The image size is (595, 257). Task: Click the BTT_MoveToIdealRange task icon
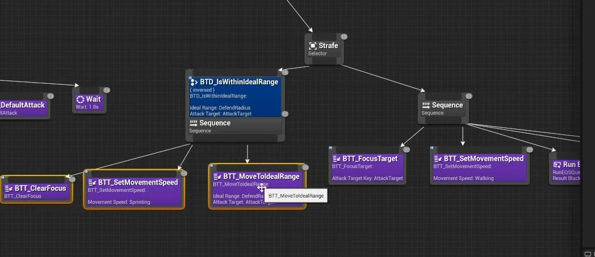217,177
